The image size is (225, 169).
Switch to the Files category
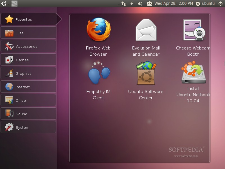28,33
